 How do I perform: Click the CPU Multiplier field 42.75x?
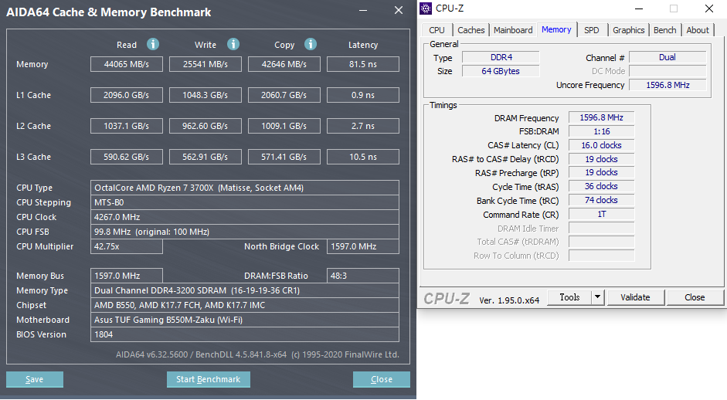pos(127,246)
